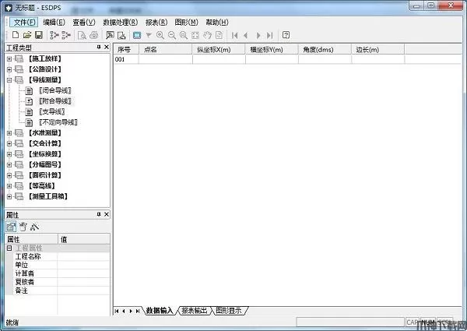Click the 计算者 value field
This screenshot has width=467, height=331.
(83, 273)
